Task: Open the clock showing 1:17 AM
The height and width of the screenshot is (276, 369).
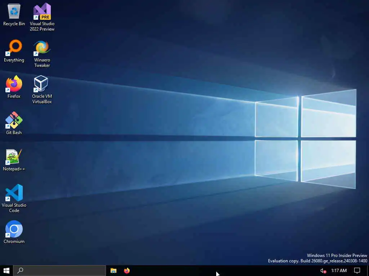Action: pyautogui.click(x=339, y=271)
